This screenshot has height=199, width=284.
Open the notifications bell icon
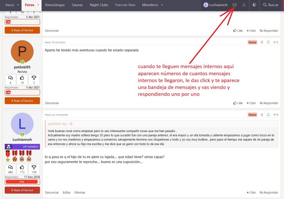(244, 5)
